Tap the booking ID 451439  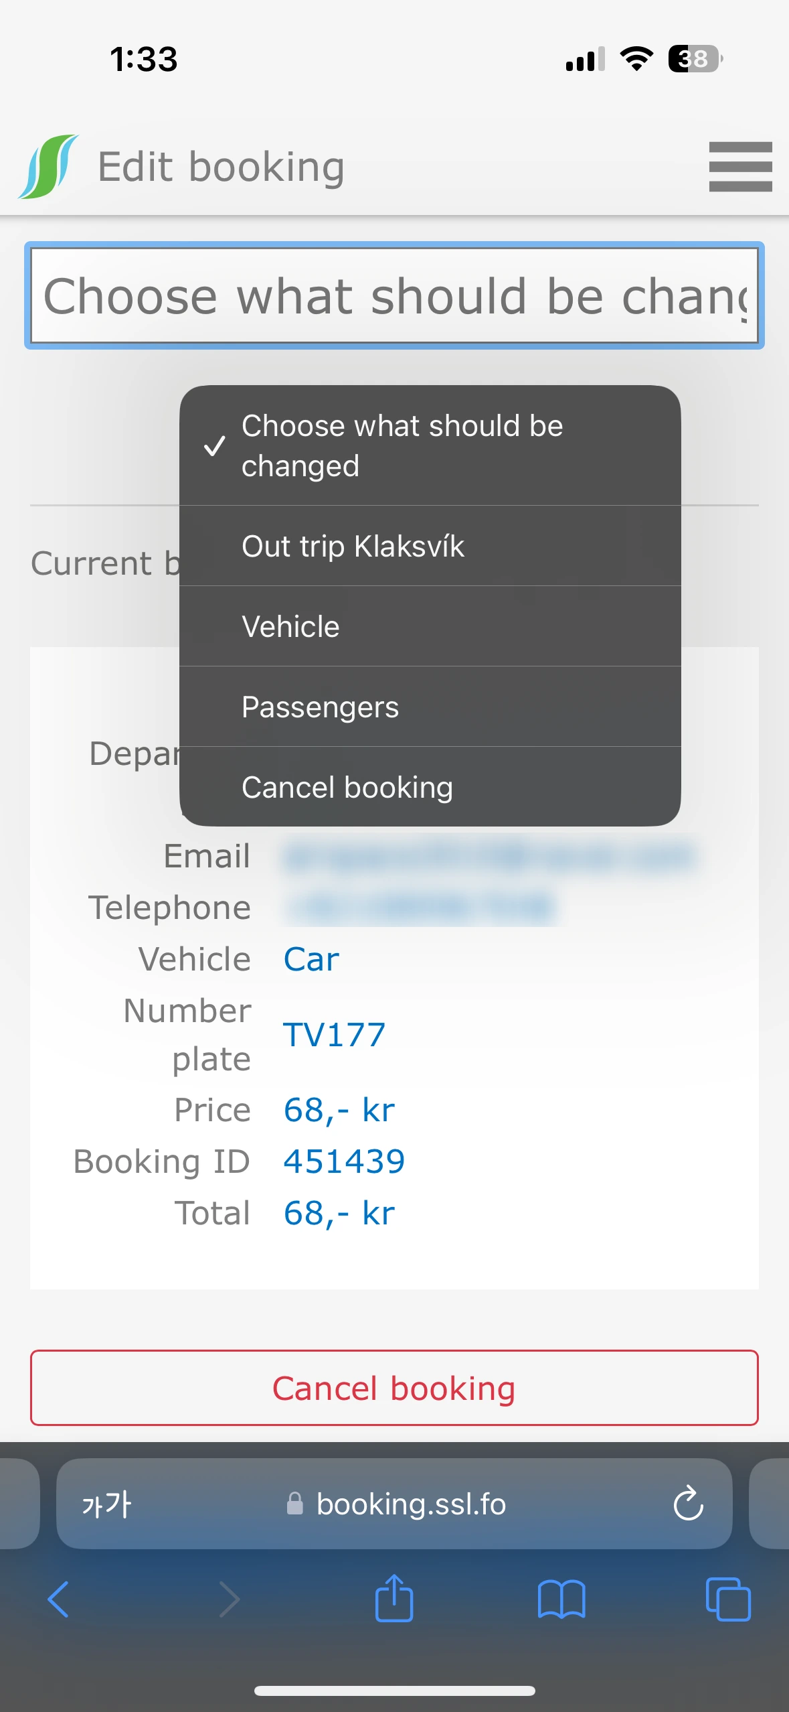coord(344,1161)
